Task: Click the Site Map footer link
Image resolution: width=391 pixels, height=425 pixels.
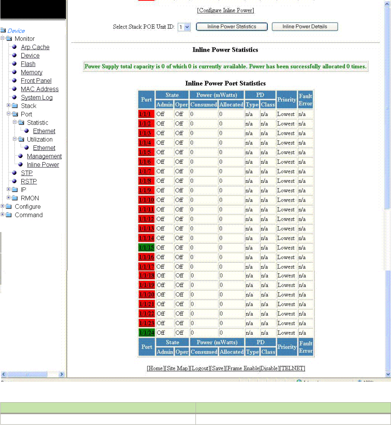Action: point(177,368)
